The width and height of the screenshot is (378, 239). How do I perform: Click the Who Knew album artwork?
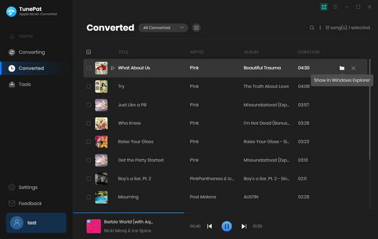pos(102,124)
